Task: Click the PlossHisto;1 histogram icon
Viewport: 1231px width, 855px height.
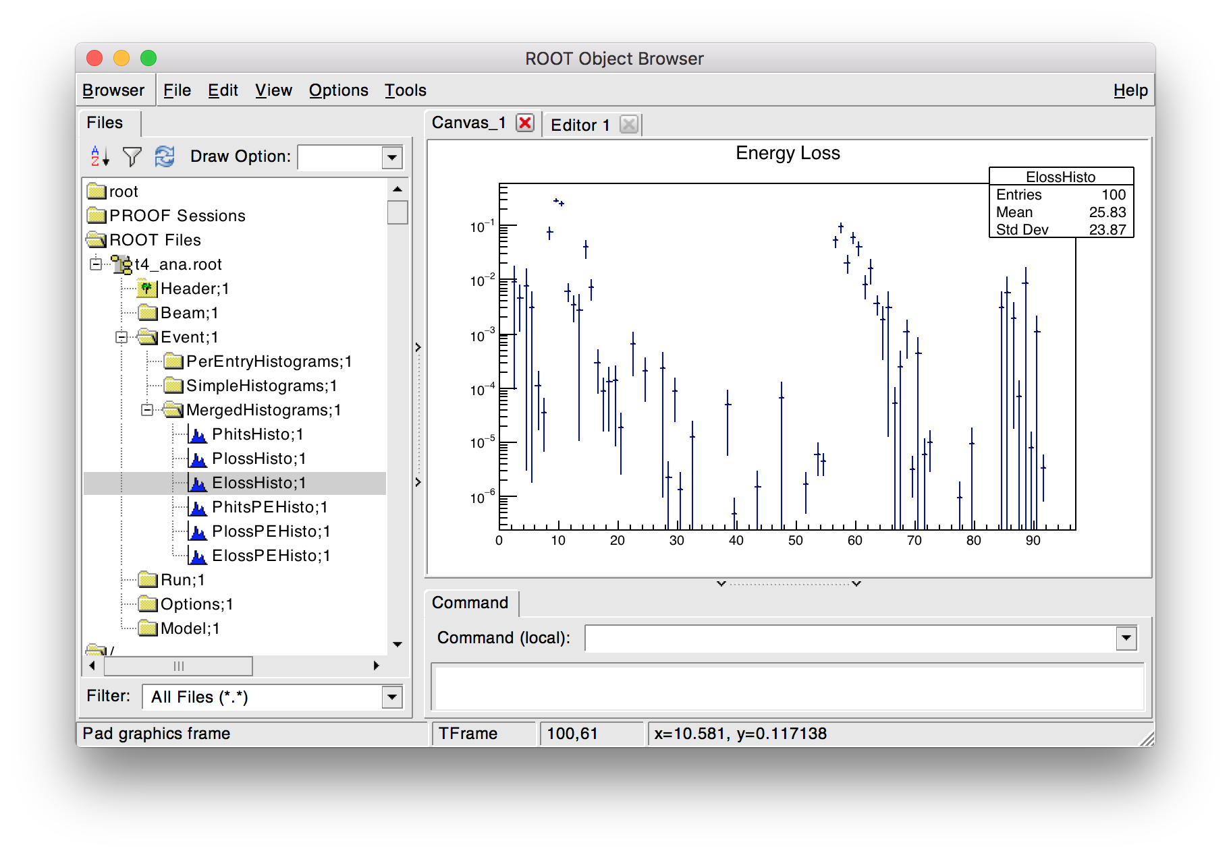Action: [x=198, y=459]
